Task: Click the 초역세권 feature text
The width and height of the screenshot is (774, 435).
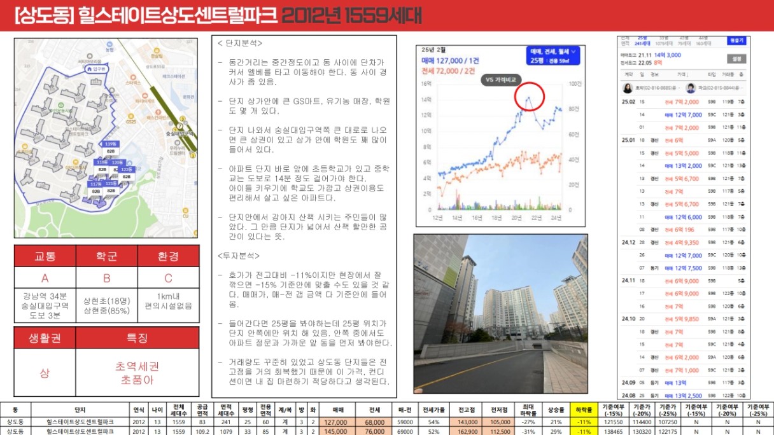Action: [x=137, y=367]
